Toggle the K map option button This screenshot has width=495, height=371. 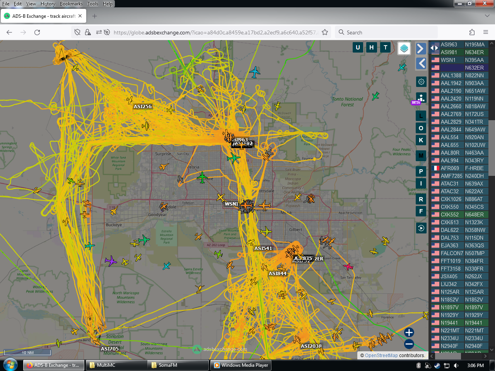421,140
